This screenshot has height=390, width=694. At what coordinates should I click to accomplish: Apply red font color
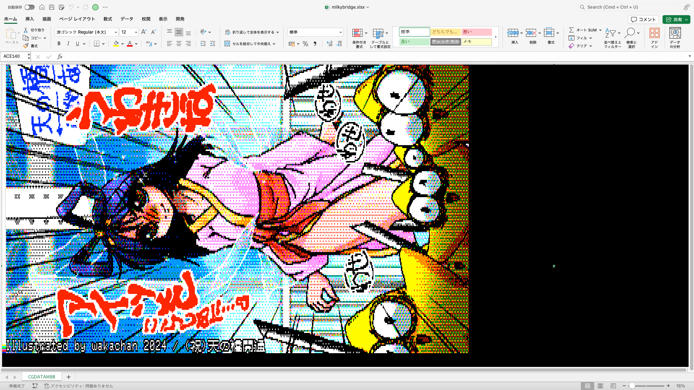click(130, 44)
